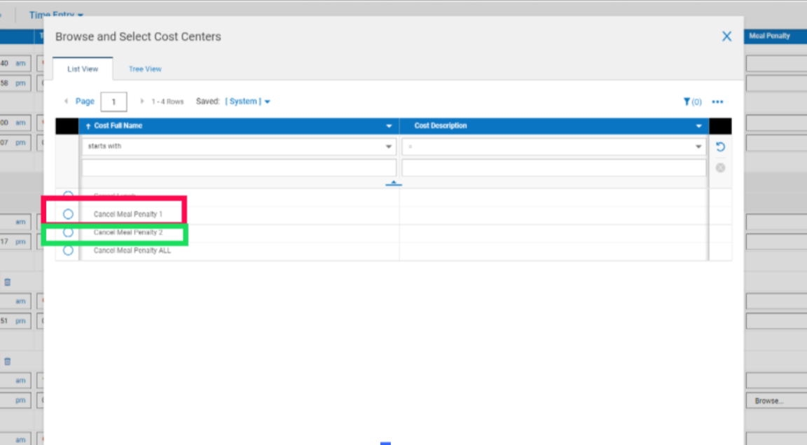Close the Browse and Select Cost Centers dialog
807x445 pixels.
pos(726,36)
